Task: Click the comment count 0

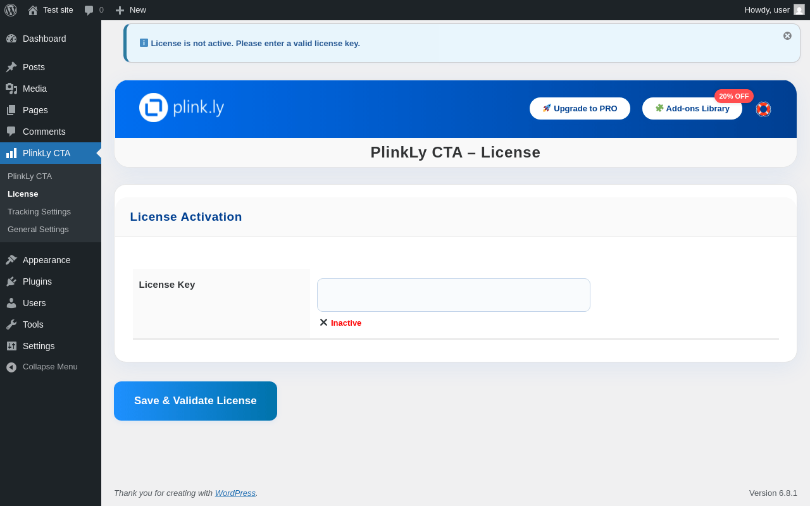Action: [x=101, y=10]
